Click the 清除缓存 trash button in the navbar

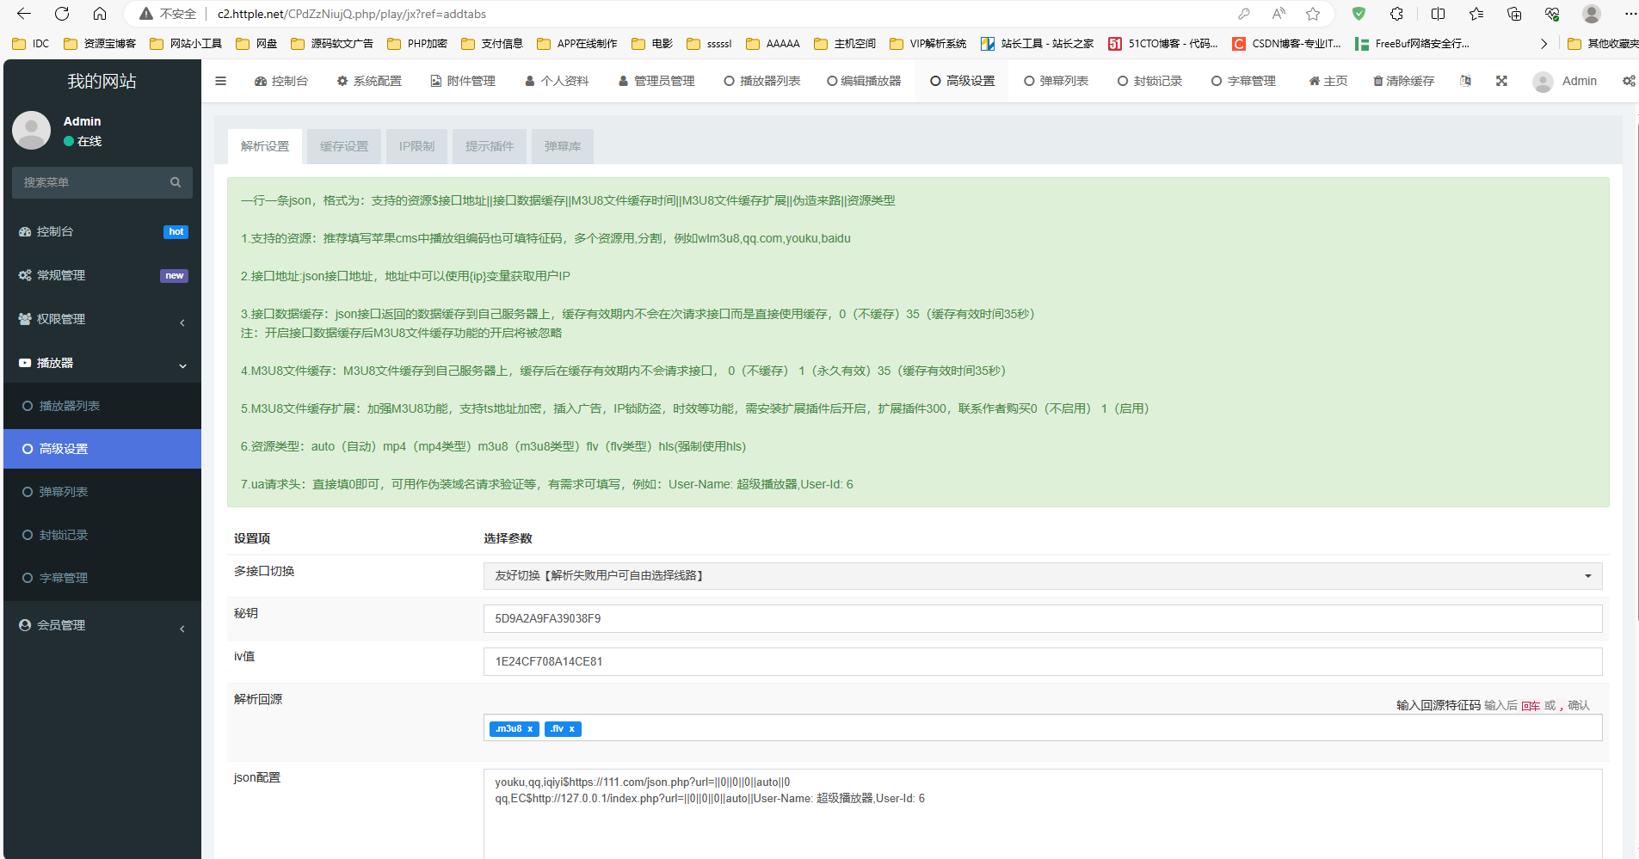coord(1403,81)
